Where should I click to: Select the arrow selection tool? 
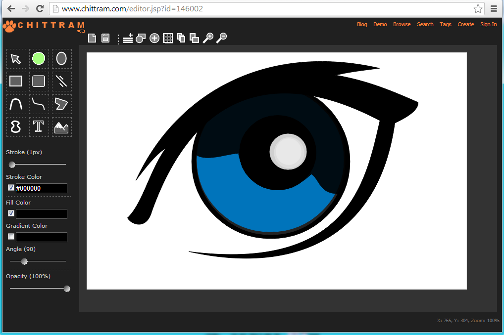pos(16,59)
